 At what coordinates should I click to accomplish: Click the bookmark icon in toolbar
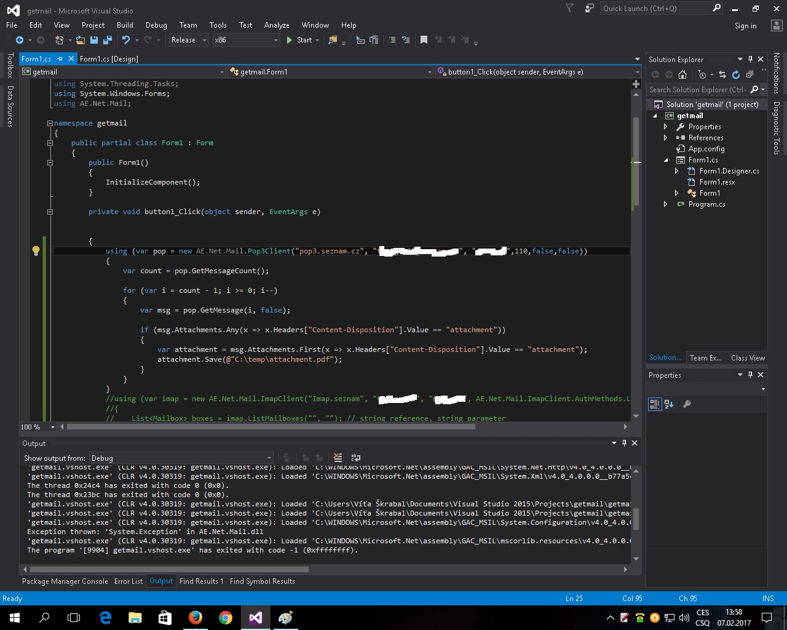tap(424, 40)
